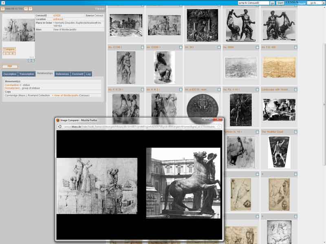Click the orange Location 'unknown' link

[58, 19]
